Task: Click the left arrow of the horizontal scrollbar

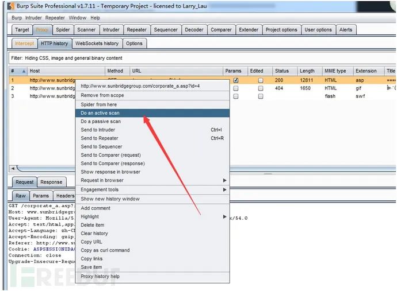Action: pyautogui.click(x=13, y=168)
